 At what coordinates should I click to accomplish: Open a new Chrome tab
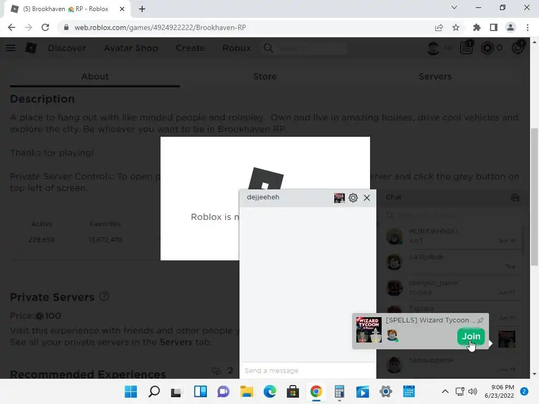click(x=142, y=9)
